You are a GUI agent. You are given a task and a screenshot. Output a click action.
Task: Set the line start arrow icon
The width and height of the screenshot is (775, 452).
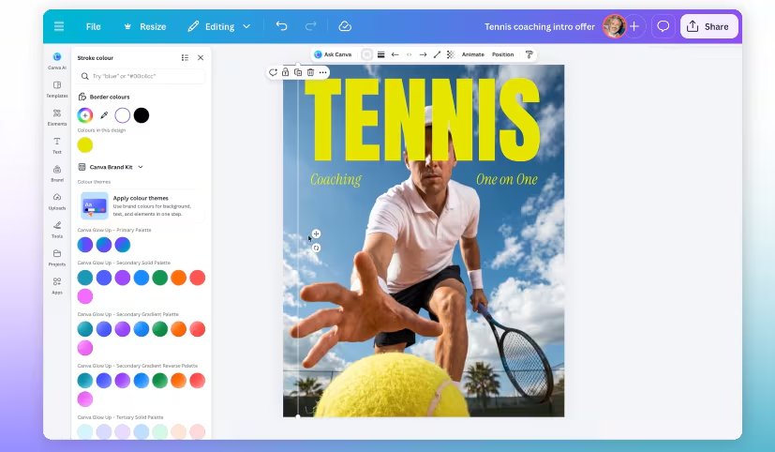pos(395,54)
